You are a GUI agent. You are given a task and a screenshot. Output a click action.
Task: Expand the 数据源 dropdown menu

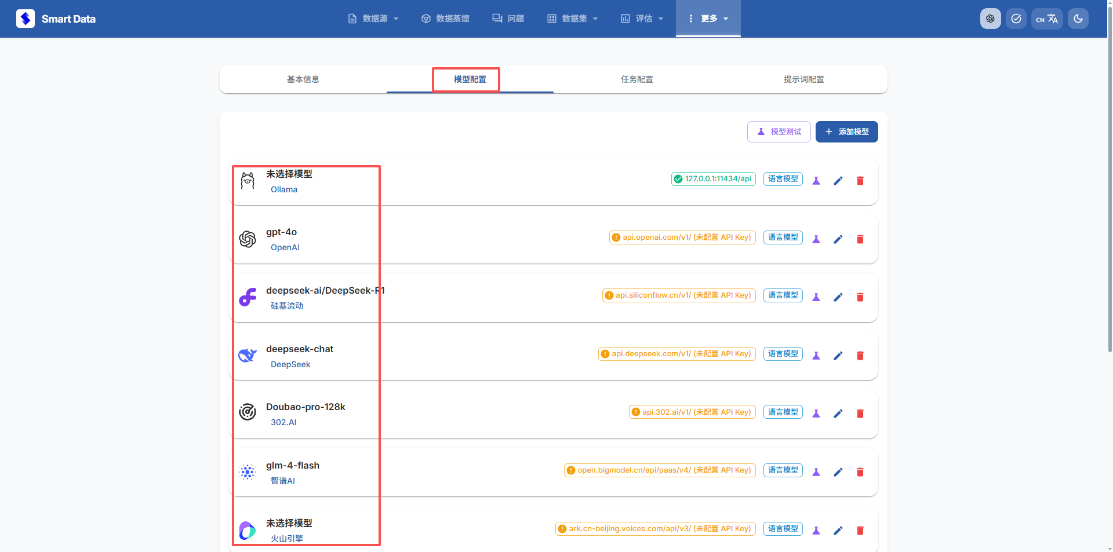pos(373,19)
